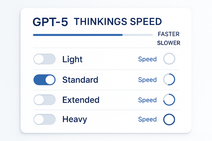Click the Extended speed circle indicator
Screen dimensions: 212x141
pos(169,100)
